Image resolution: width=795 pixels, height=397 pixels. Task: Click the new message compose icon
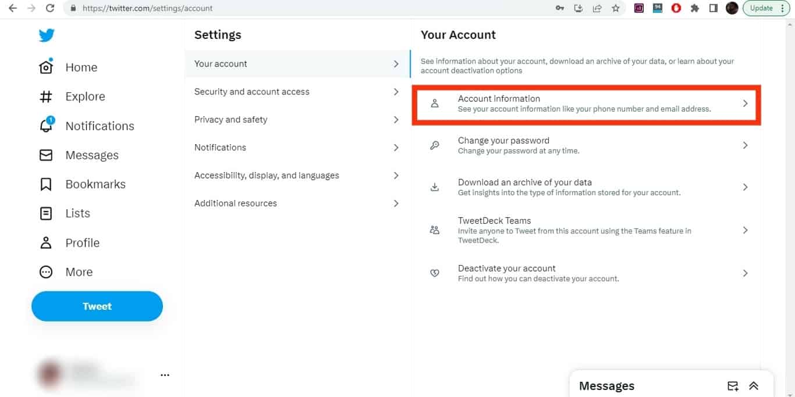[733, 386]
